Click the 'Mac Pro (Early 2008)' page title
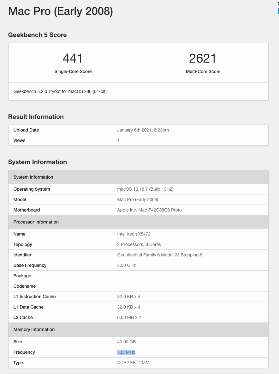 [61, 11]
